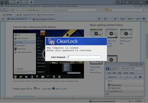
Task: Click the volume speaker tray icon
Action: tap(134, 2)
